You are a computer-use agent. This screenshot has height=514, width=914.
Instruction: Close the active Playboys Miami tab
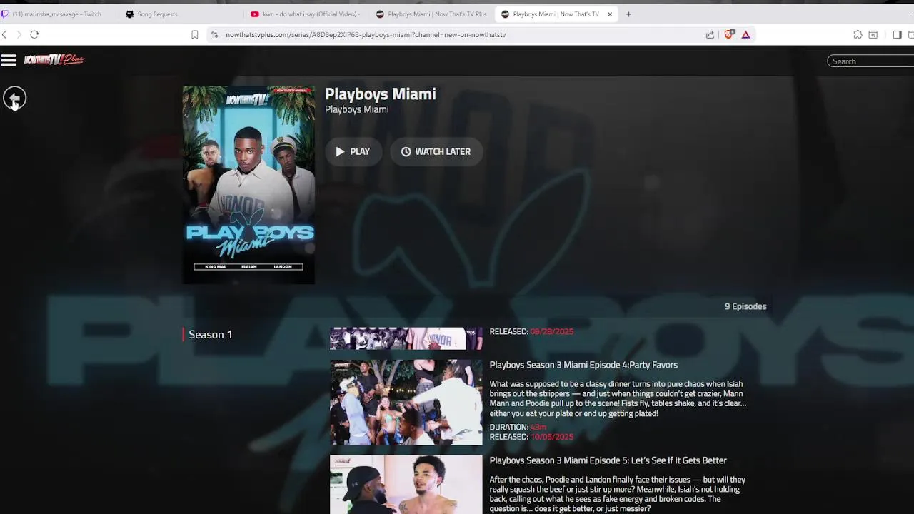click(x=610, y=14)
